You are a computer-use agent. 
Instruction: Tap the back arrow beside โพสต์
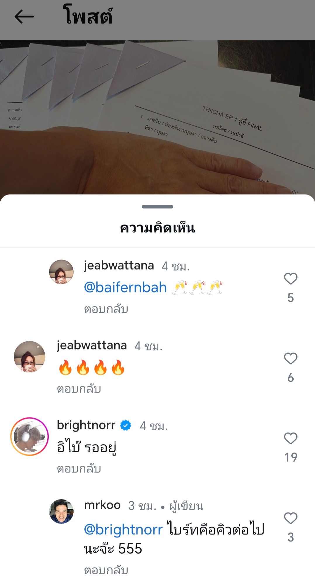24,16
